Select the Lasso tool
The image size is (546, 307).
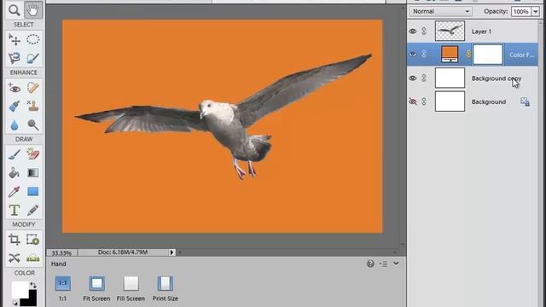pos(15,58)
